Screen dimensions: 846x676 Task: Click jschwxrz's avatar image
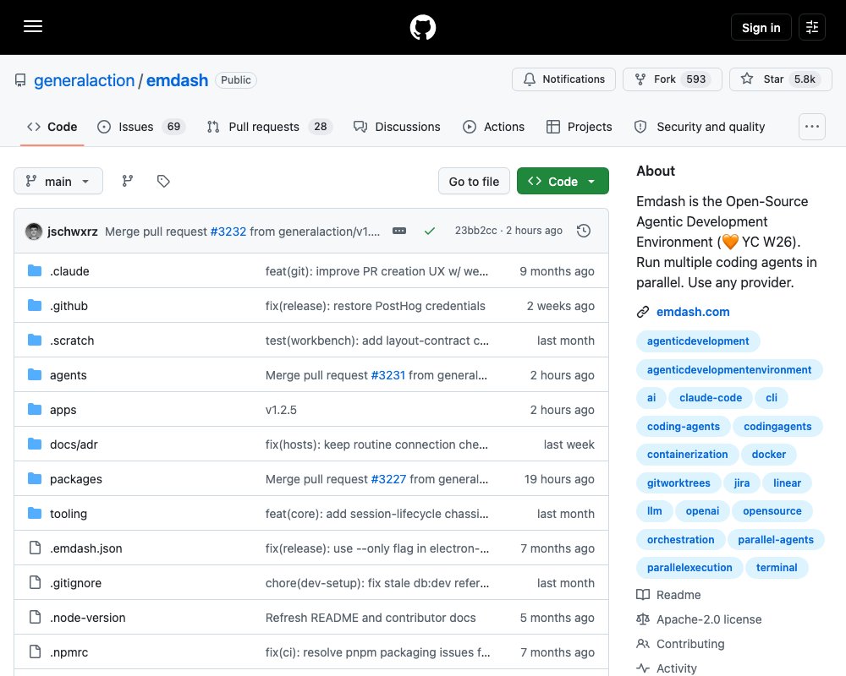[x=34, y=232]
